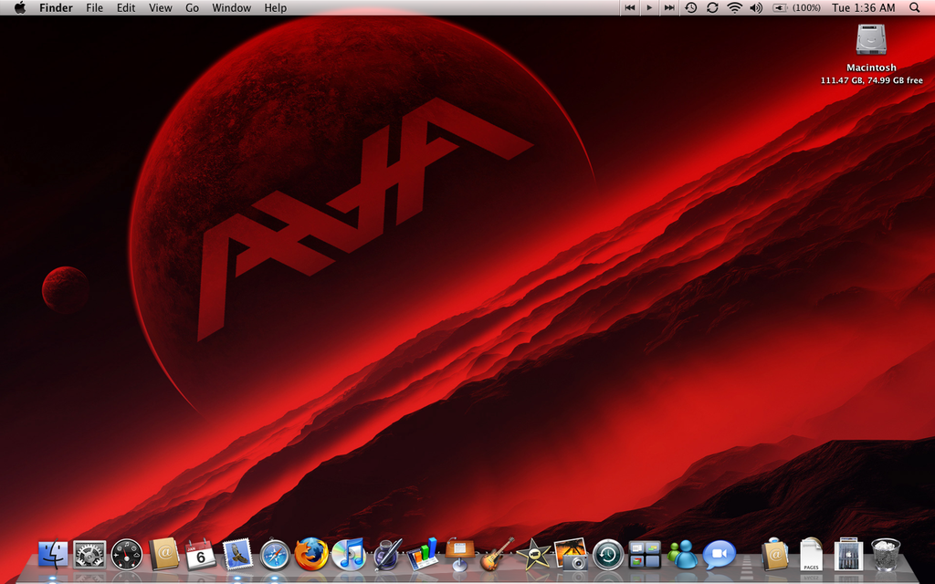The height and width of the screenshot is (584, 935).
Task: Open the File menu
Action: pyautogui.click(x=94, y=7)
